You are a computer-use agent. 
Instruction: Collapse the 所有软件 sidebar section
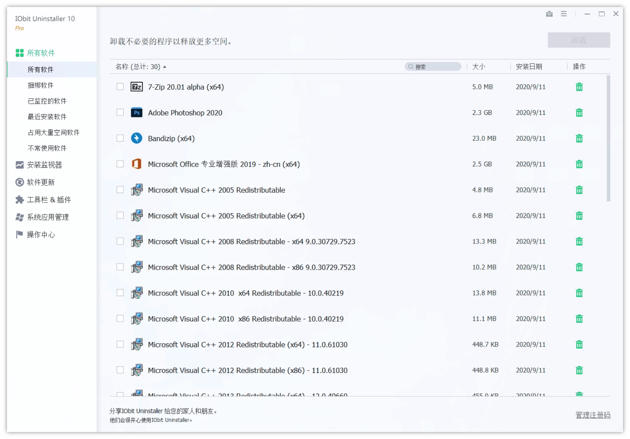(x=41, y=53)
